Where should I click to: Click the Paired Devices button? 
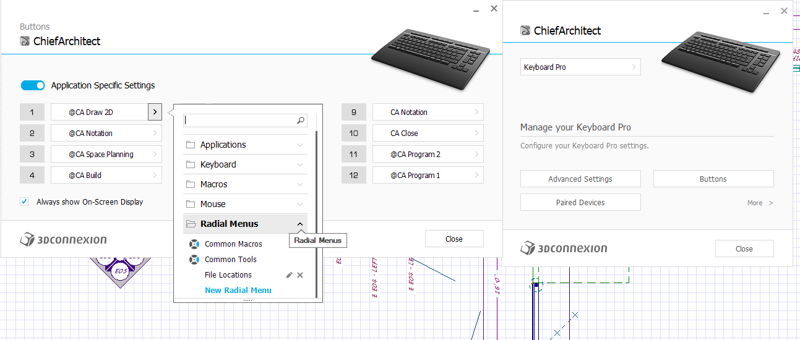580,202
